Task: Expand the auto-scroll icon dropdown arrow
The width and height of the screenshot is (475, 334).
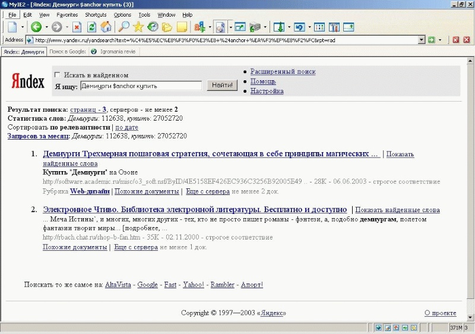Action: 289,27
